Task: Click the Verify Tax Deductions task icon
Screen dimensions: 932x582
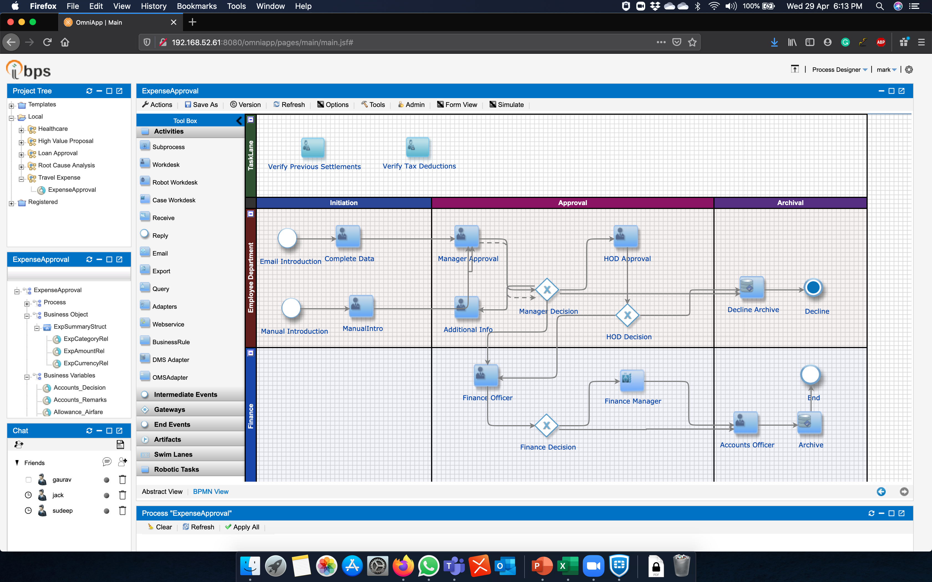Action: (x=417, y=147)
